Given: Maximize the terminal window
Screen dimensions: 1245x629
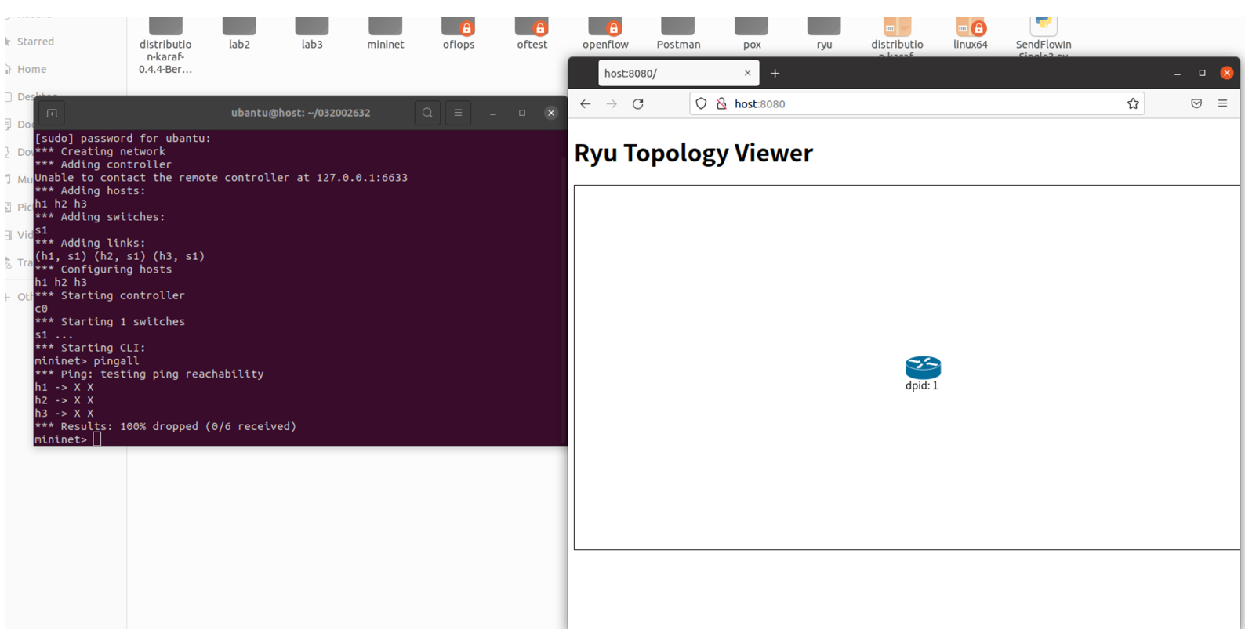Looking at the screenshot, I should pos(522,113).
